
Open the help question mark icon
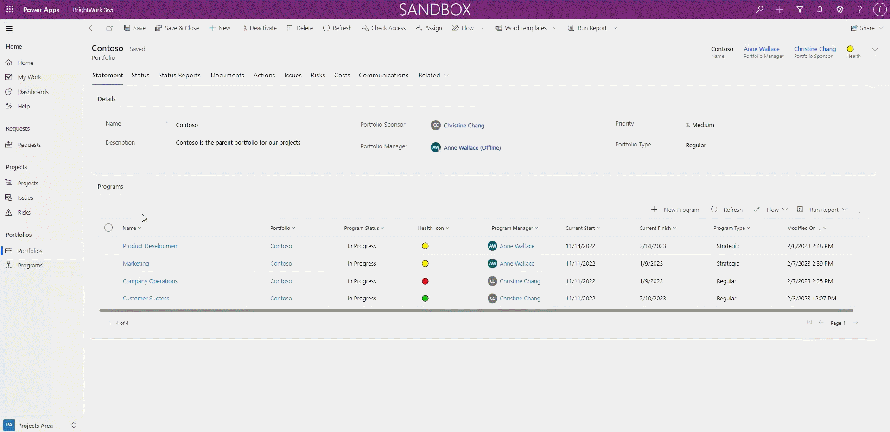tap(859, 9)
